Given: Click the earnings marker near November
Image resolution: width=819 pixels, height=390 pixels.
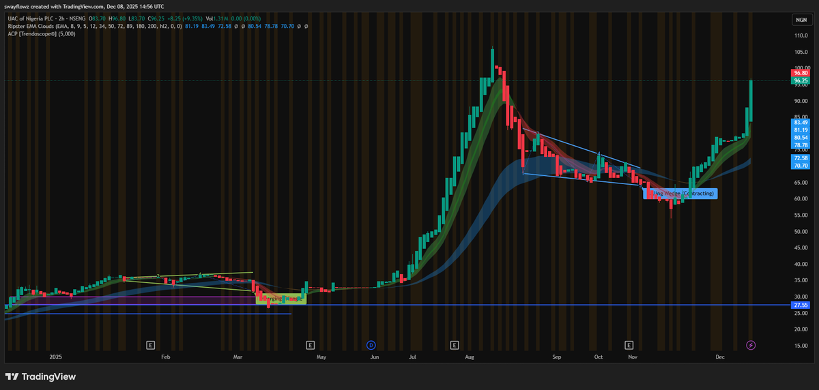Looking at the screenshot, I should 629,345.
